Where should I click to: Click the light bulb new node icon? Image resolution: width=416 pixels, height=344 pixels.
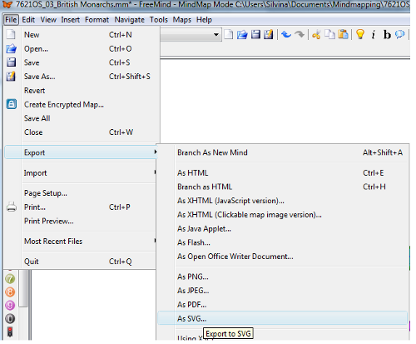point(360,35)
